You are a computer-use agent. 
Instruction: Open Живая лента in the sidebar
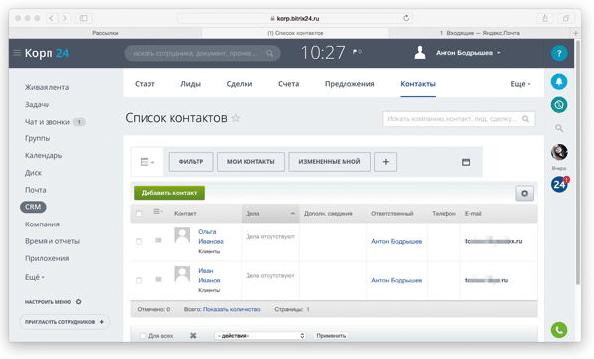(x=47, y=87)
